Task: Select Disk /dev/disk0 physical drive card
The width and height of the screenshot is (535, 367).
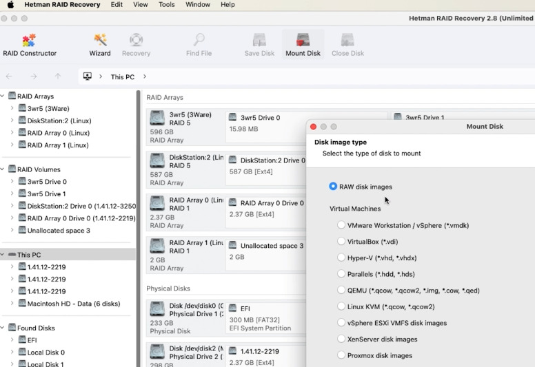Action: tap(185, 318)
